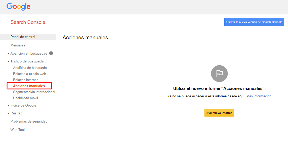Select Acciones manuales in sidebar

tap(29, 86)
